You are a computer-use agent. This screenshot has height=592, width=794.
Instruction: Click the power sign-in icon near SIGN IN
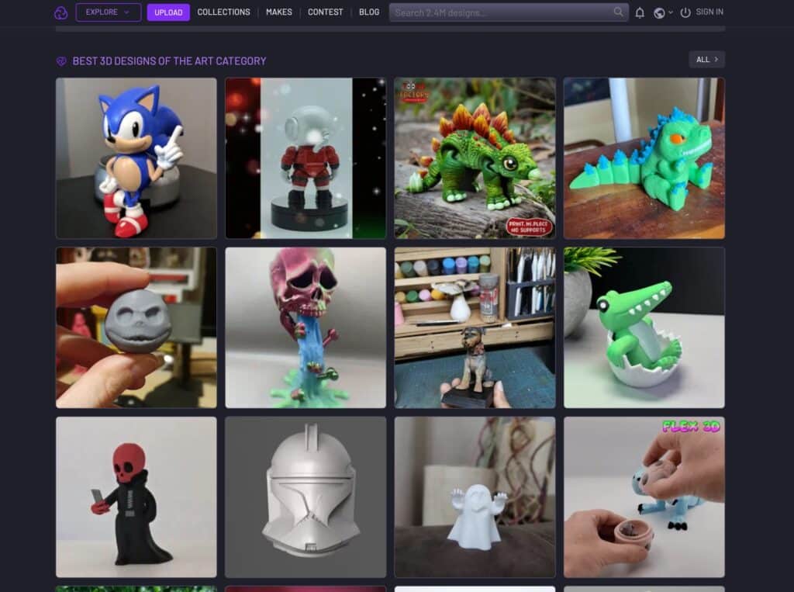[x=685, y=12]
